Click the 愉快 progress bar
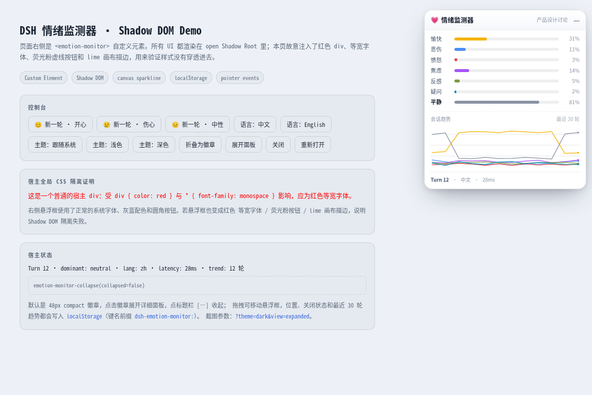 (507, 39)
